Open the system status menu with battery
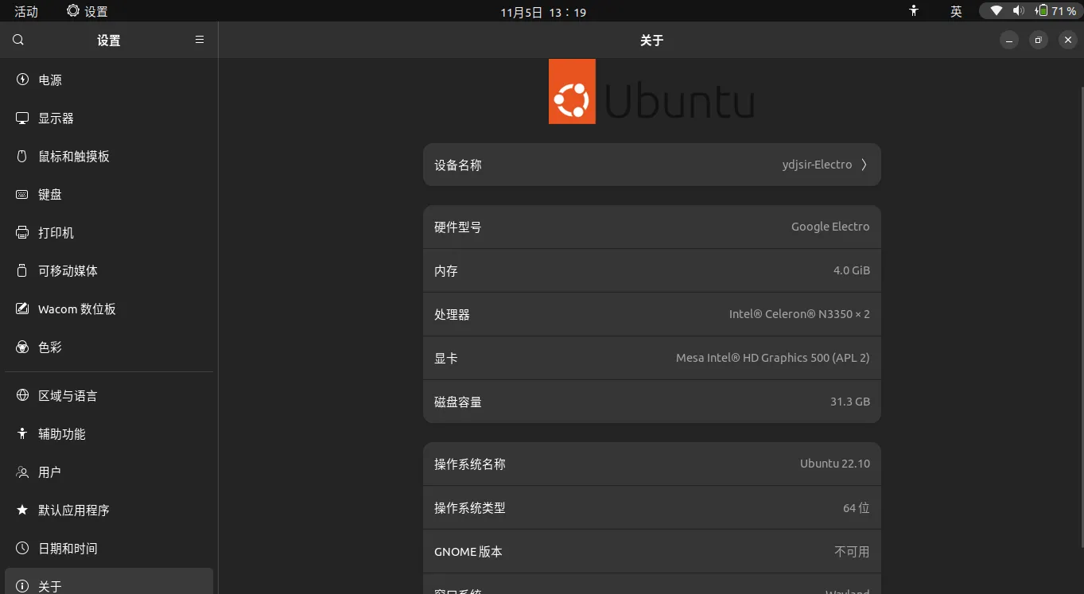 click(1031, 11)
